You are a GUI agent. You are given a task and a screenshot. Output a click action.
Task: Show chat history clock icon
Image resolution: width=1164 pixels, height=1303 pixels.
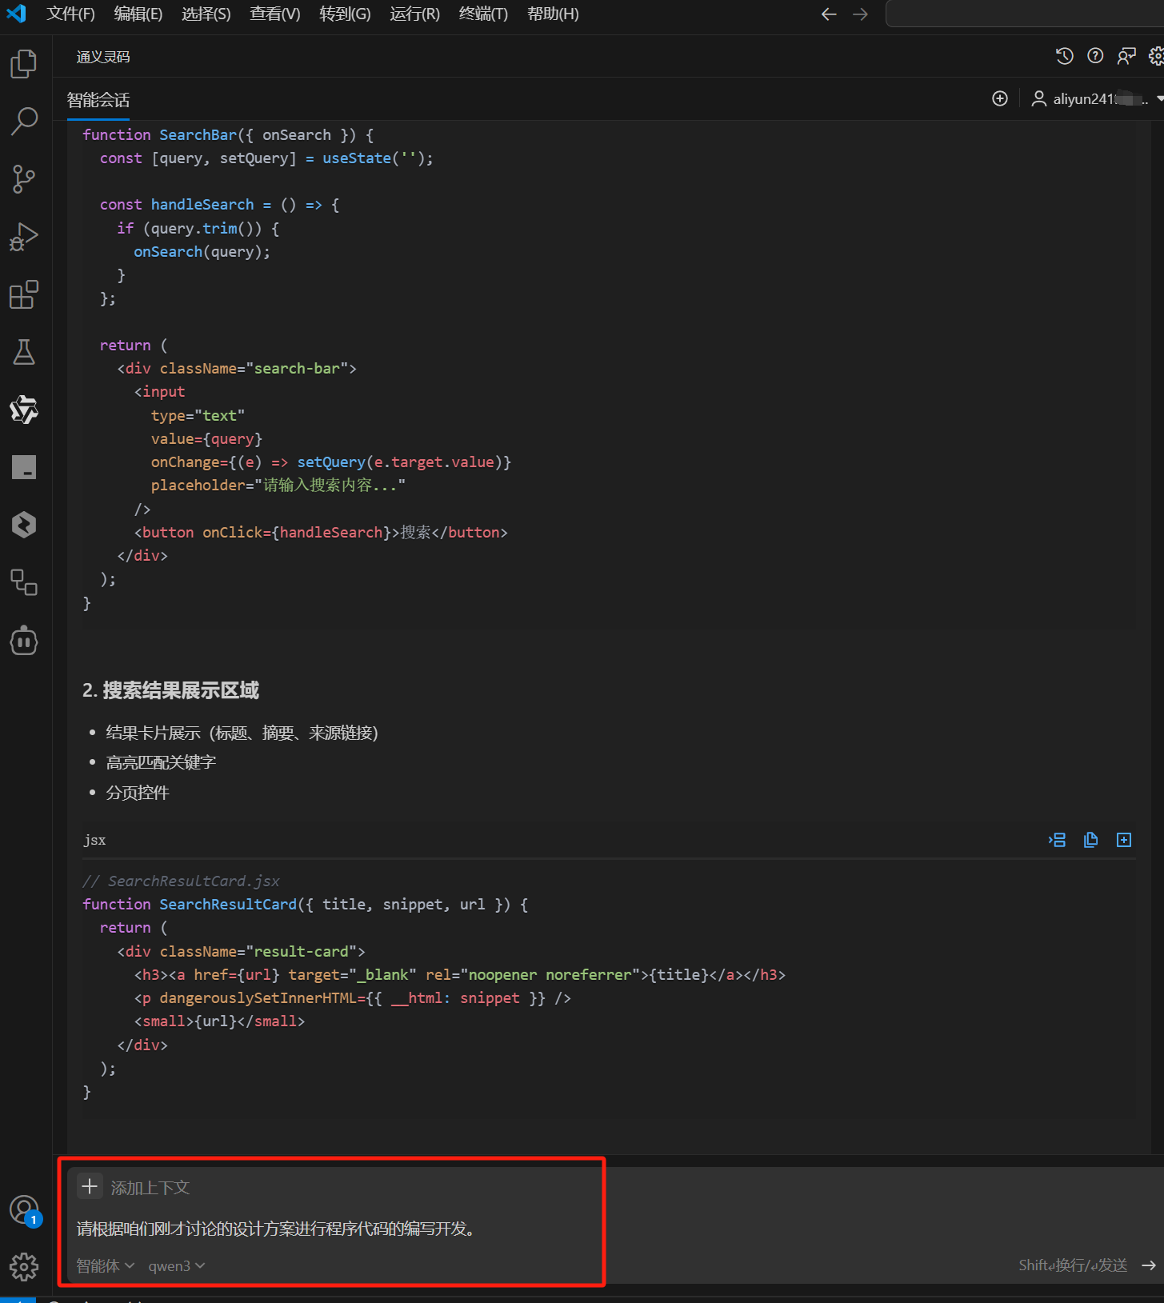click(1064, 56)
